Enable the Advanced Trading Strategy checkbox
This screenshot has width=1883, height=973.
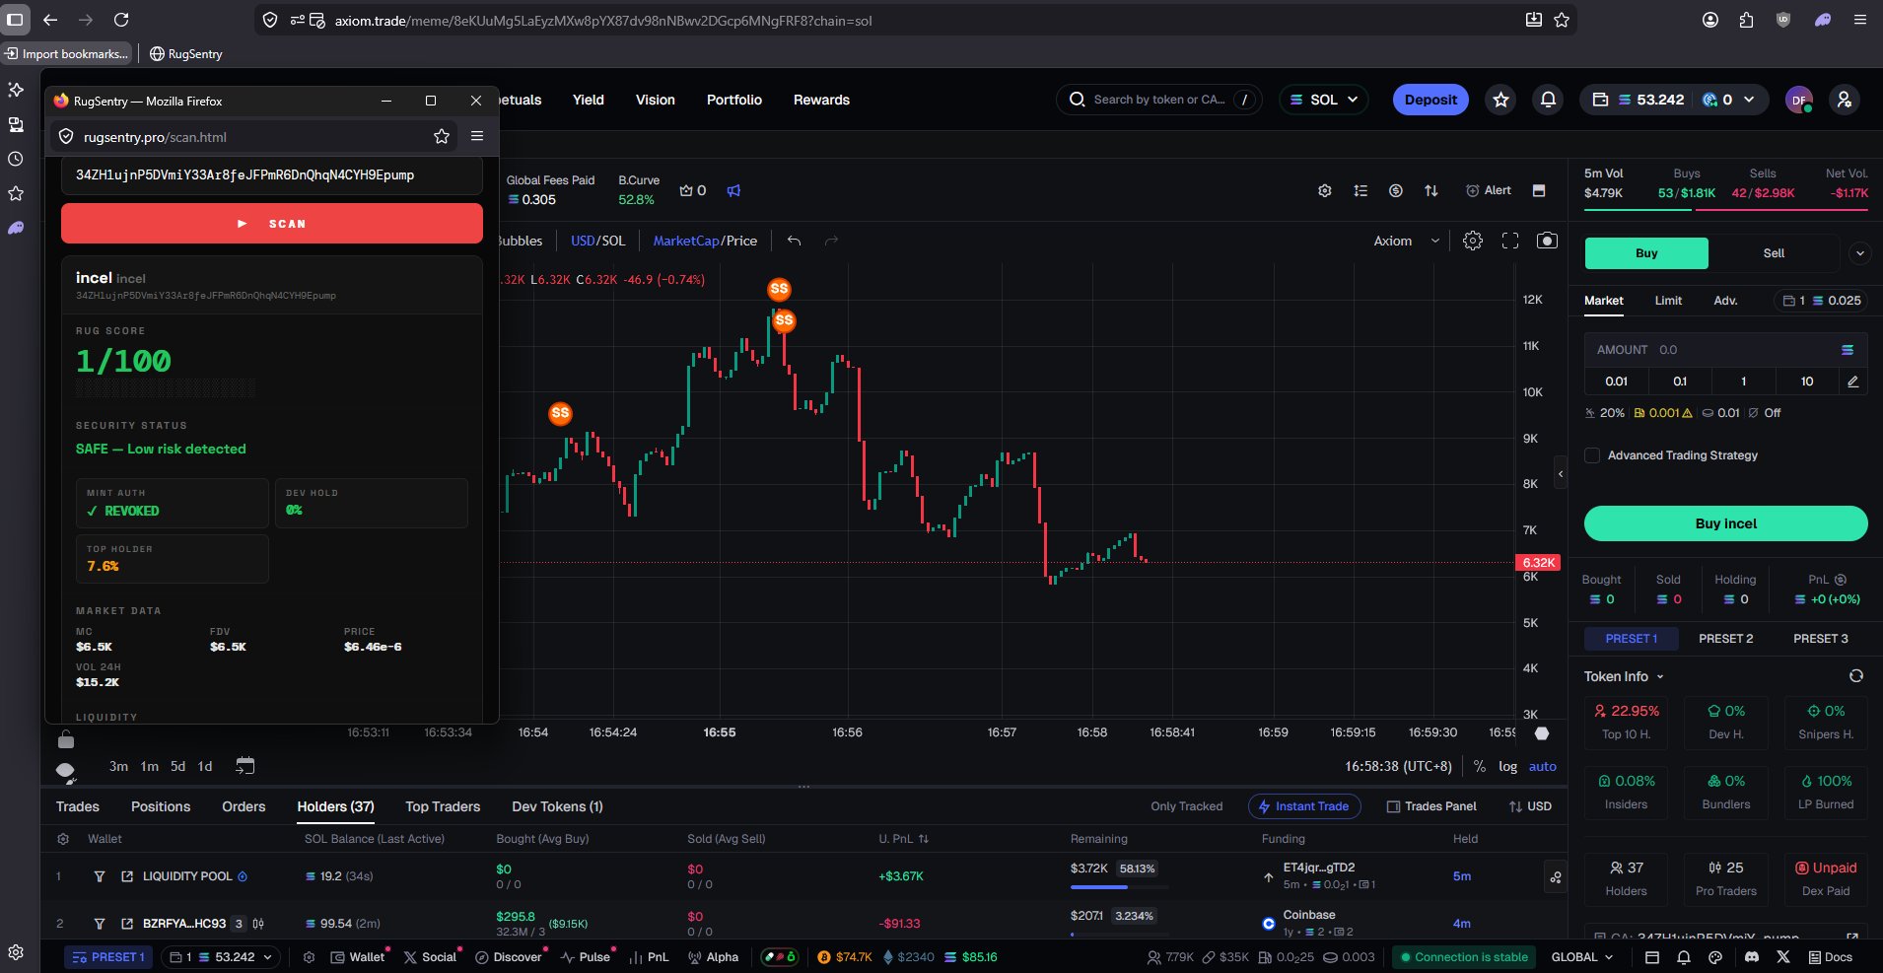pyautogui.click(x=1591, y=455)
